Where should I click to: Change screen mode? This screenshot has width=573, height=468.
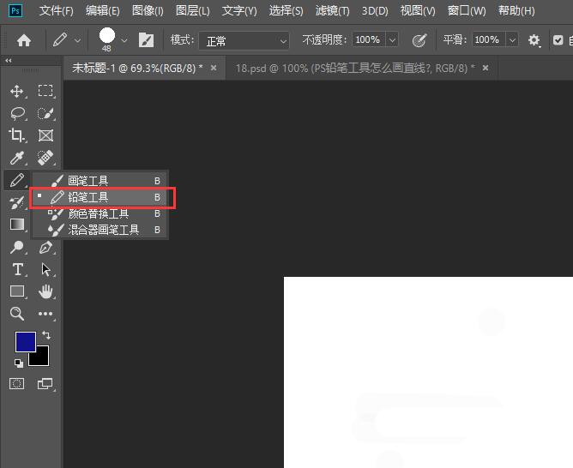coord(45,384)
